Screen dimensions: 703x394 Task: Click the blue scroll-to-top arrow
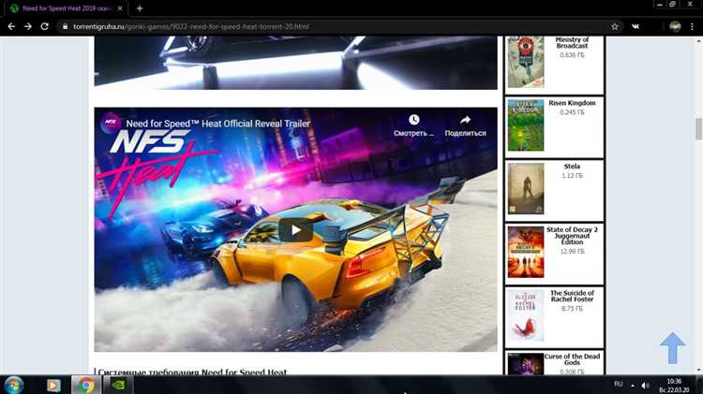tap(672, 348)
